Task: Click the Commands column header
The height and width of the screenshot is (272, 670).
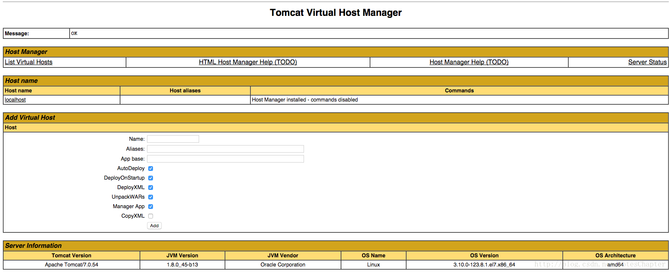Action: tap(459, 91)
